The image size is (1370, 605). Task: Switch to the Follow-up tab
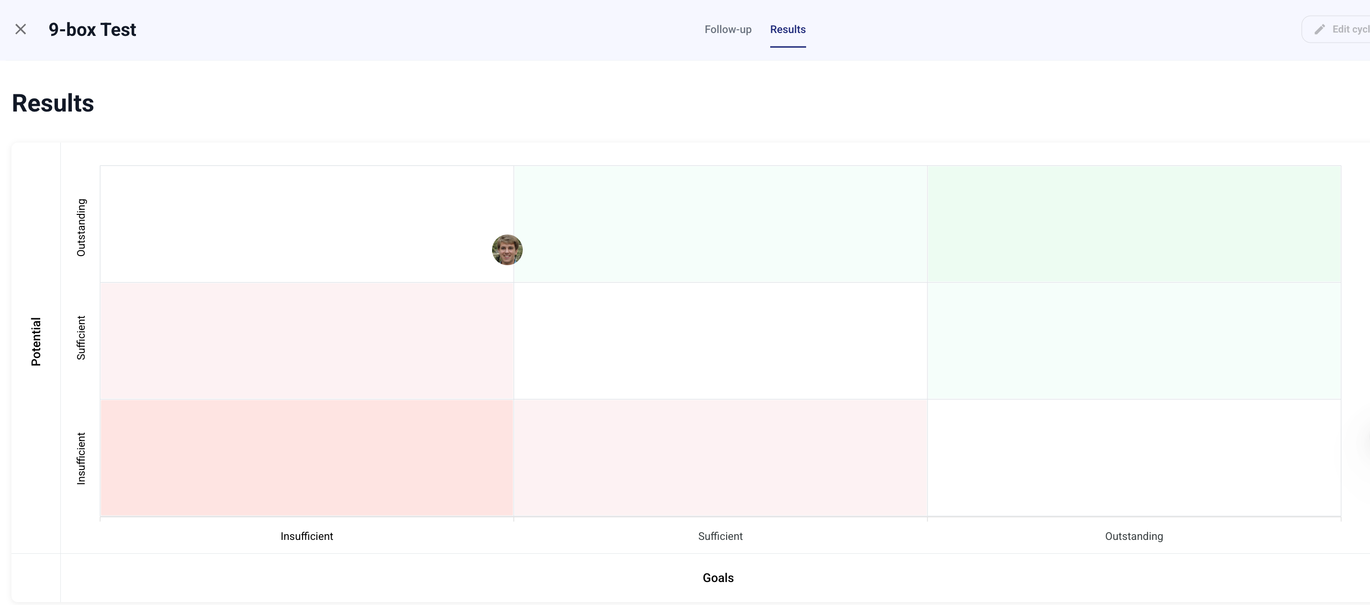point(728,29)
